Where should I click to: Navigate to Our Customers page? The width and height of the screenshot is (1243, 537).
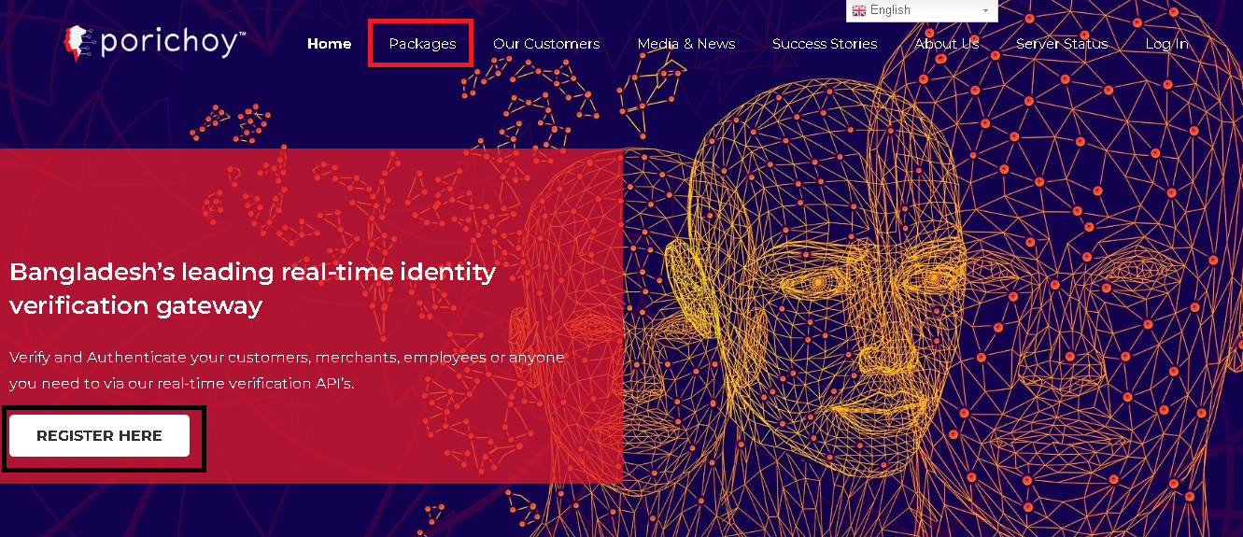[x=546, y=44]
